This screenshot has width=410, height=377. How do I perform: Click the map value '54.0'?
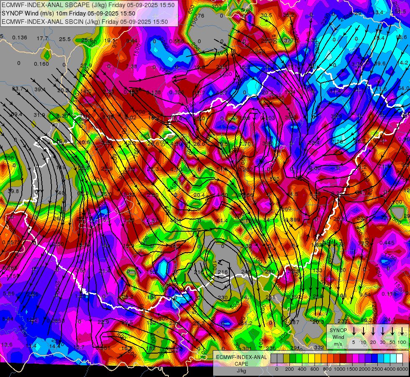(x=404, y=88)
